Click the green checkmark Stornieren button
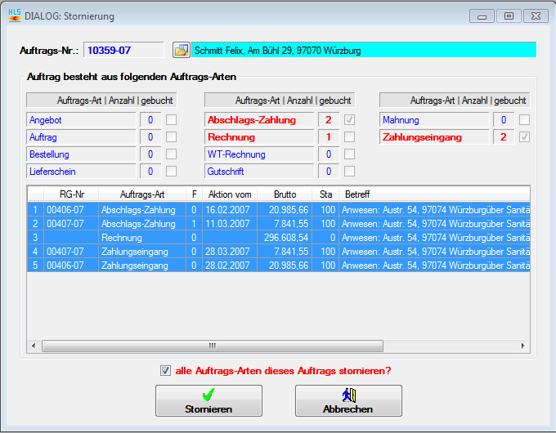 208,400
